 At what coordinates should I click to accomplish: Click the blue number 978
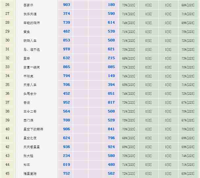pos(67,49)
